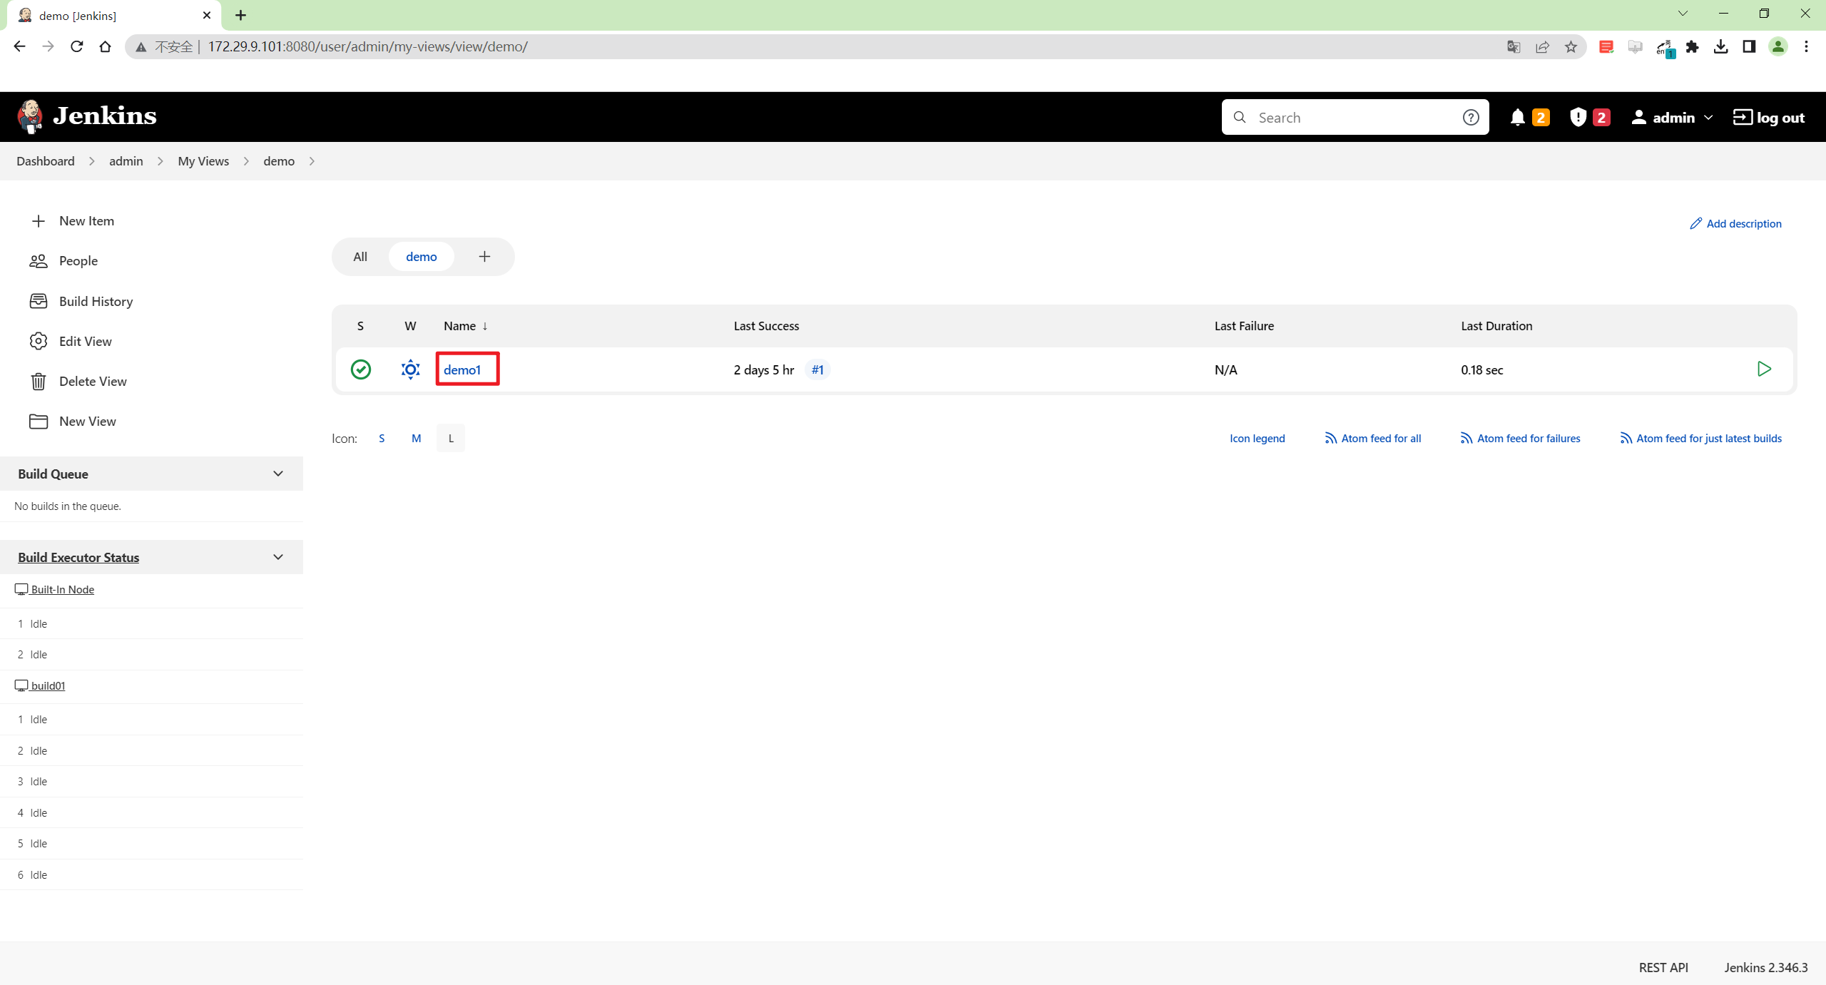Collapse Build Executor Status panel chevron

(278, 557)
